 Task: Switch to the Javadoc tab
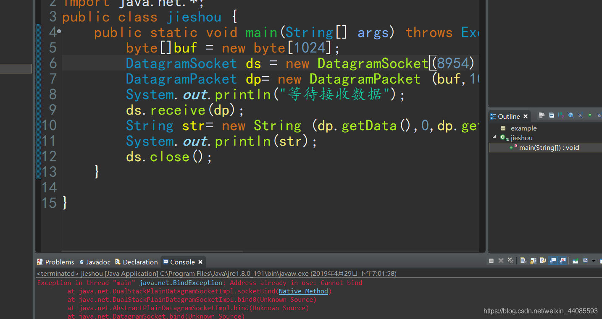pos(95,262)
